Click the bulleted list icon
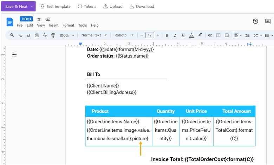This screenshot has width=274, height=165. (x=267, y=35)
